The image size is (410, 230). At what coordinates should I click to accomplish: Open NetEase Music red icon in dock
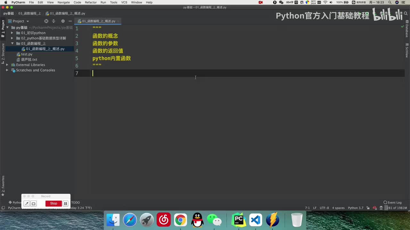164,220
